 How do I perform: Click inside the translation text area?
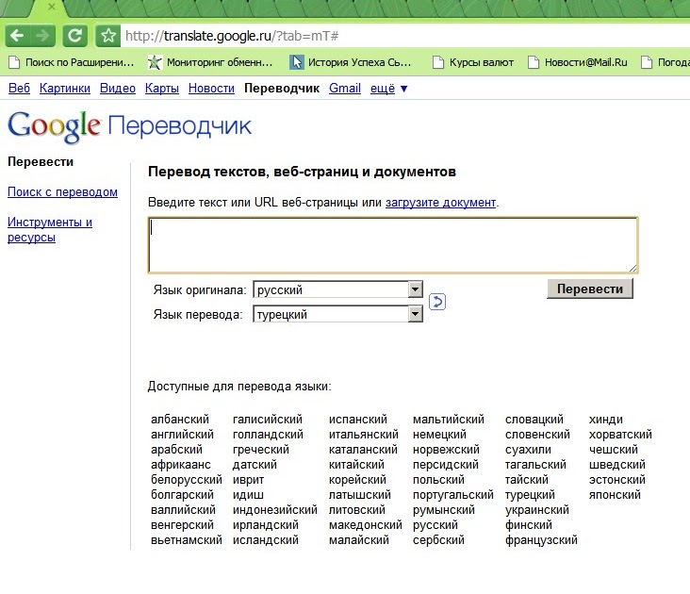pos(392,245)
